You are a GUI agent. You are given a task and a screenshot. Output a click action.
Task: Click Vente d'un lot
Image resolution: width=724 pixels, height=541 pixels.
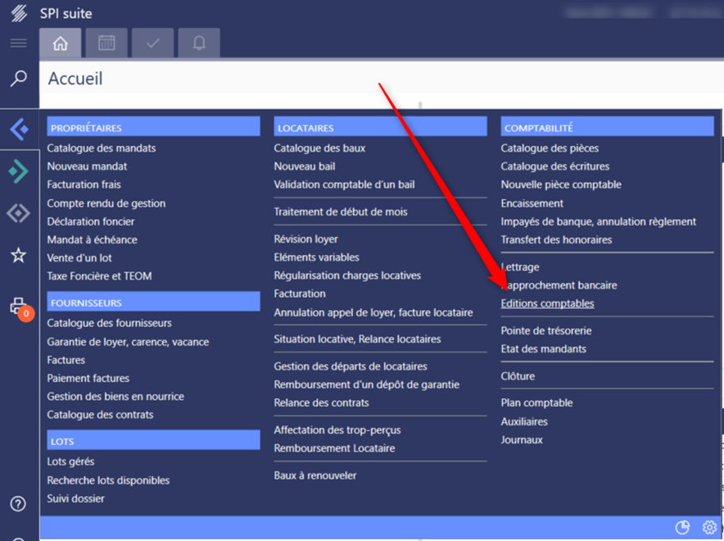tap(79, 258)
